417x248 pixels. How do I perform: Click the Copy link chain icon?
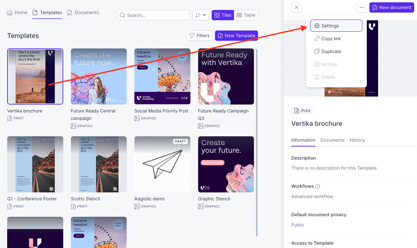(317, 38)
